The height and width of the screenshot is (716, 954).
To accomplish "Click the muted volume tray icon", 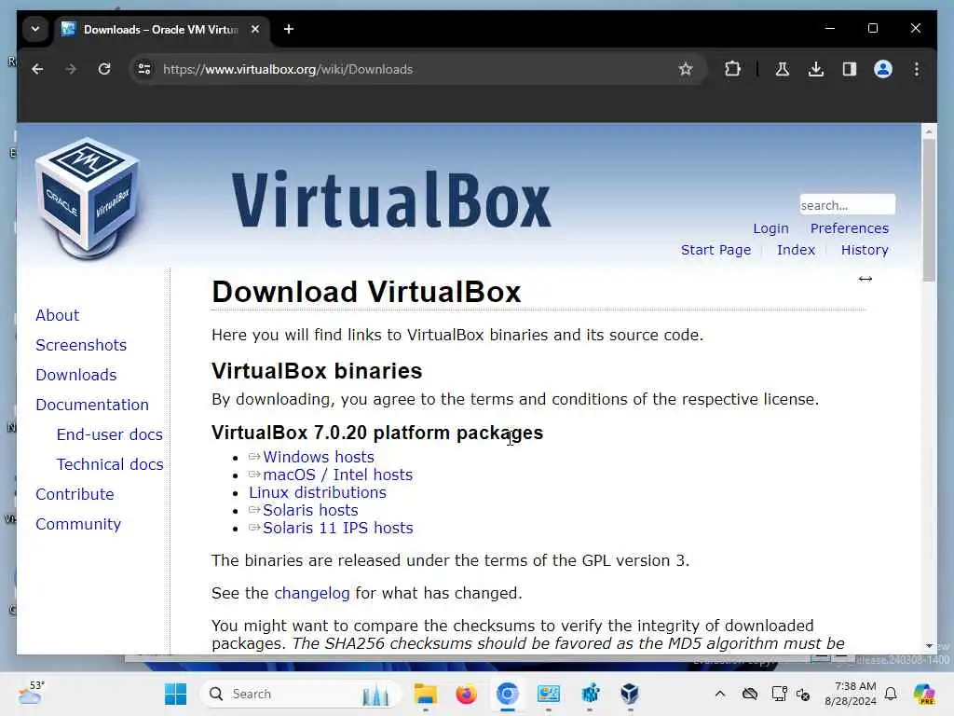I will [x=803, y=694].
